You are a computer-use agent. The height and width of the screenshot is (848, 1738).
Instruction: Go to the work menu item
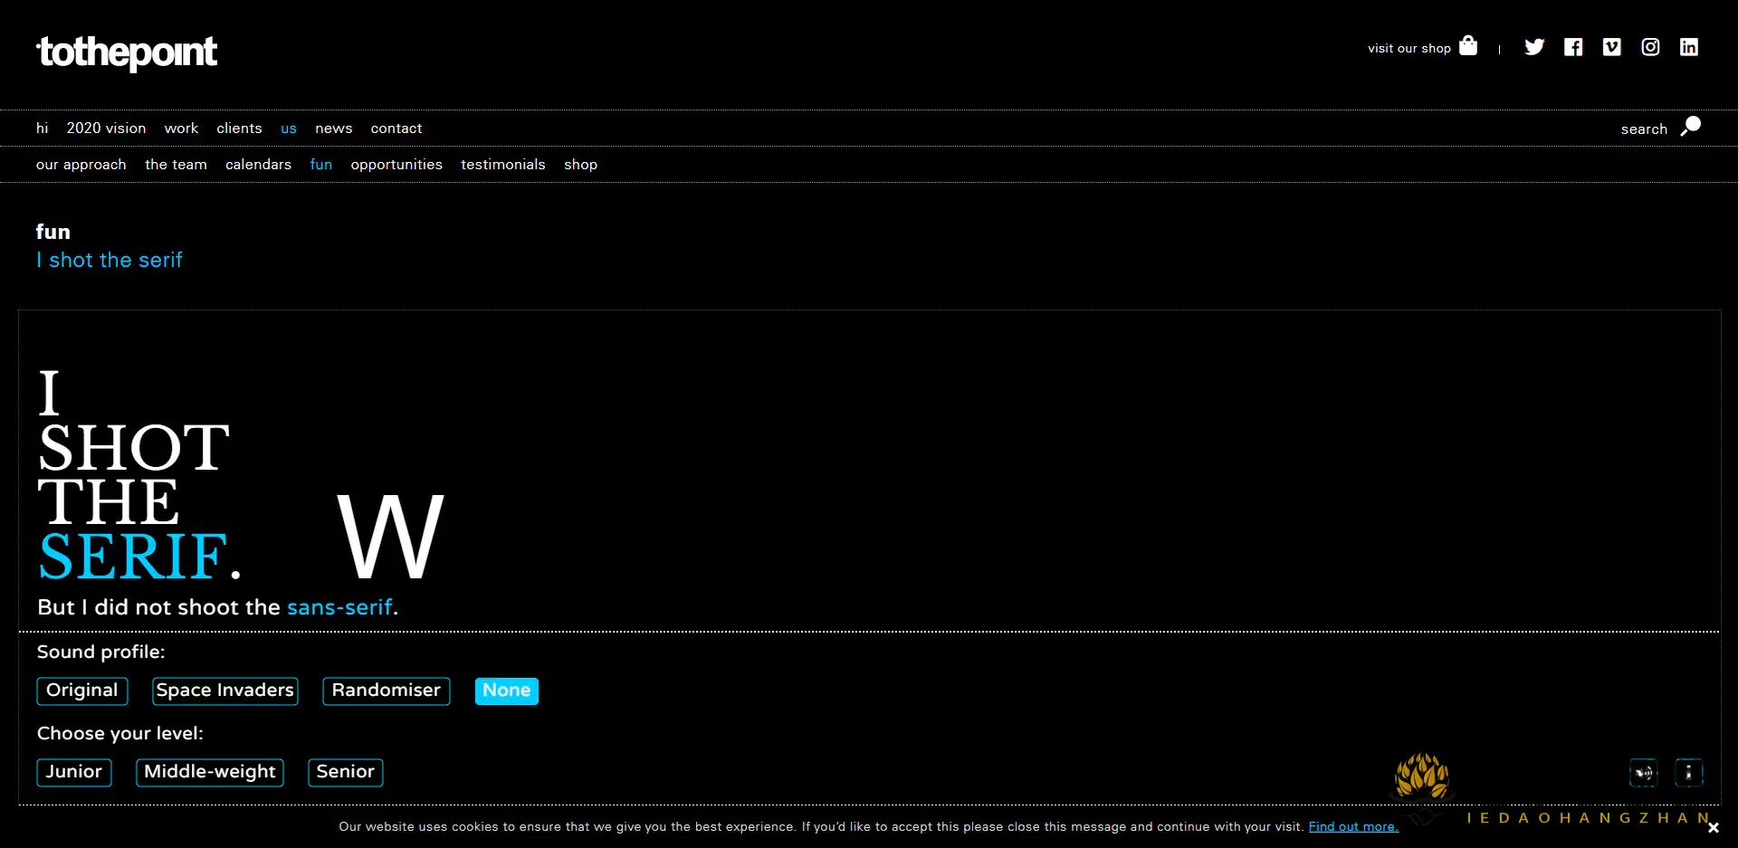(181, 129)
